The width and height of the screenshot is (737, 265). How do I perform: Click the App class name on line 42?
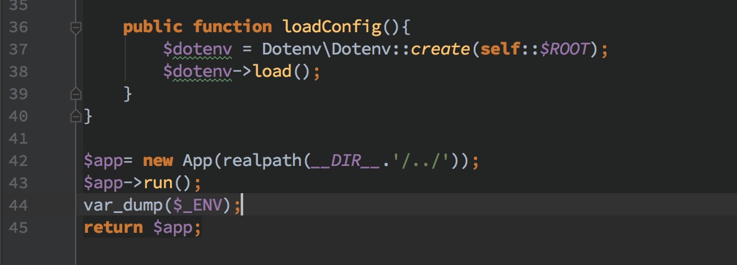[x=198, y=161]
